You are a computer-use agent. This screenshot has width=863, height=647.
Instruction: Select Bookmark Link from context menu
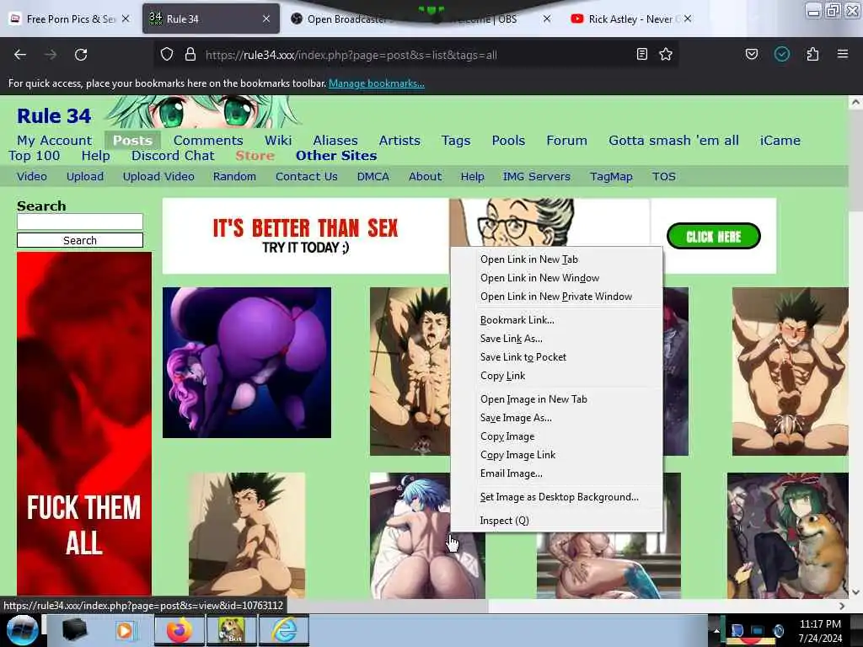click(556, 319)
